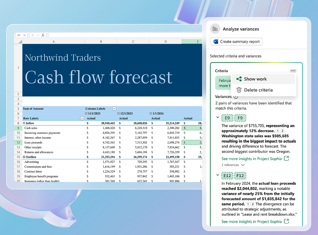Select column C header
318x235 pixels.
(x=133, y=41)
